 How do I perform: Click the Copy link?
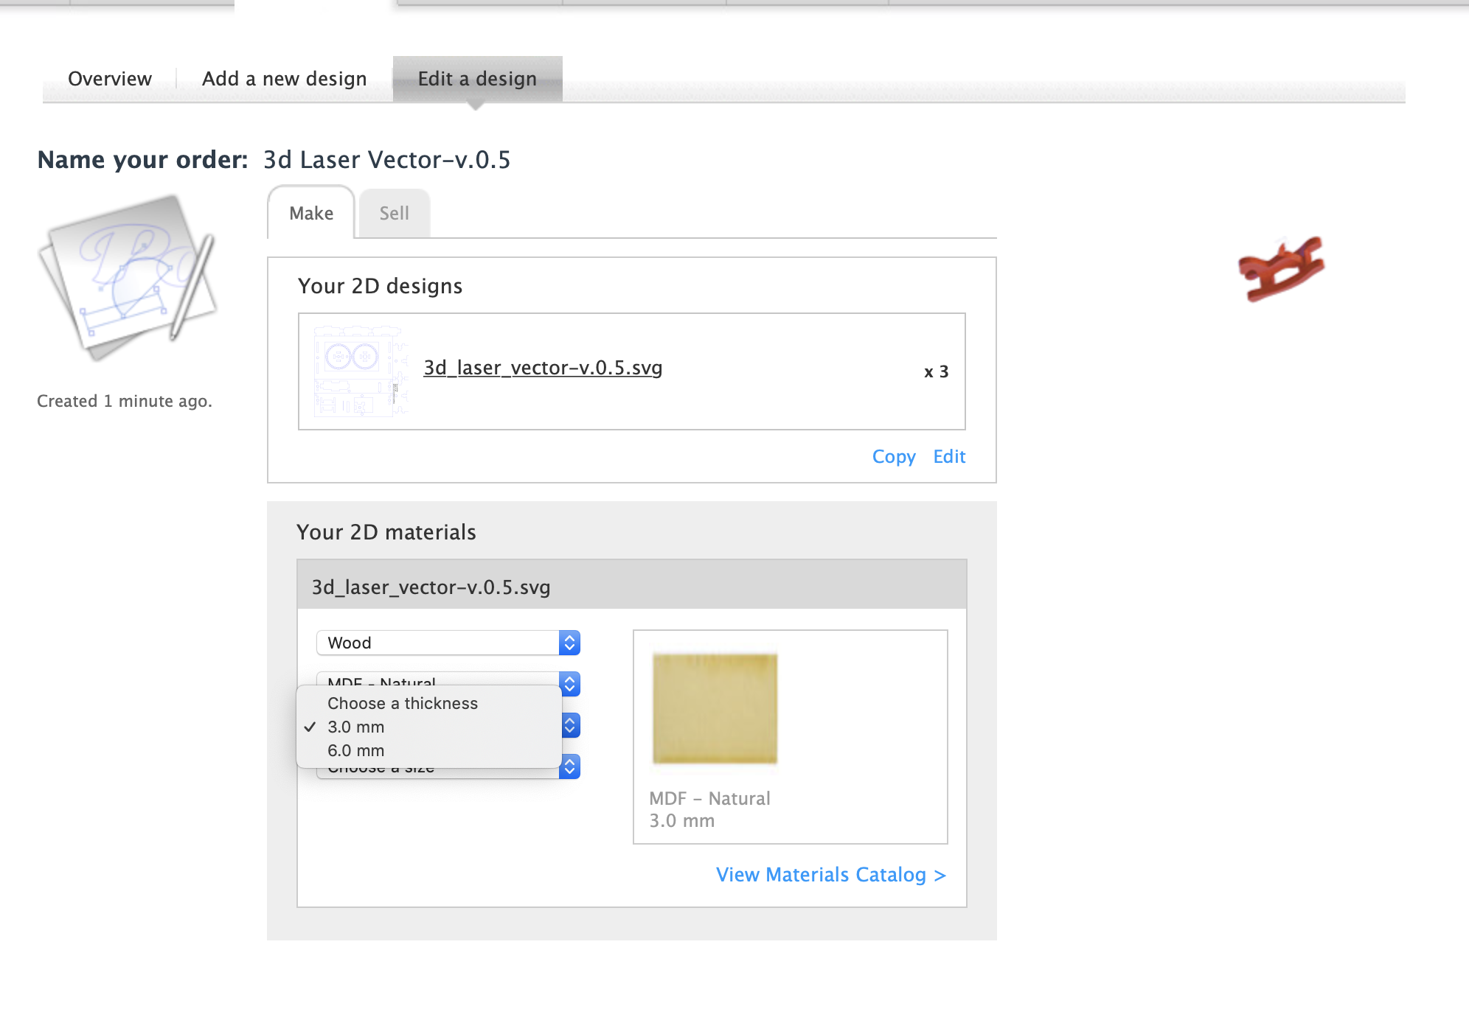pos(894,457)
